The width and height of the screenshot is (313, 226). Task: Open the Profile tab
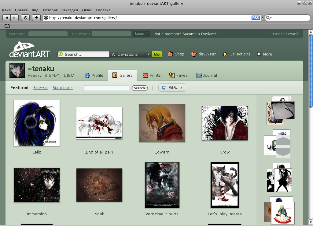coord(94,76)
